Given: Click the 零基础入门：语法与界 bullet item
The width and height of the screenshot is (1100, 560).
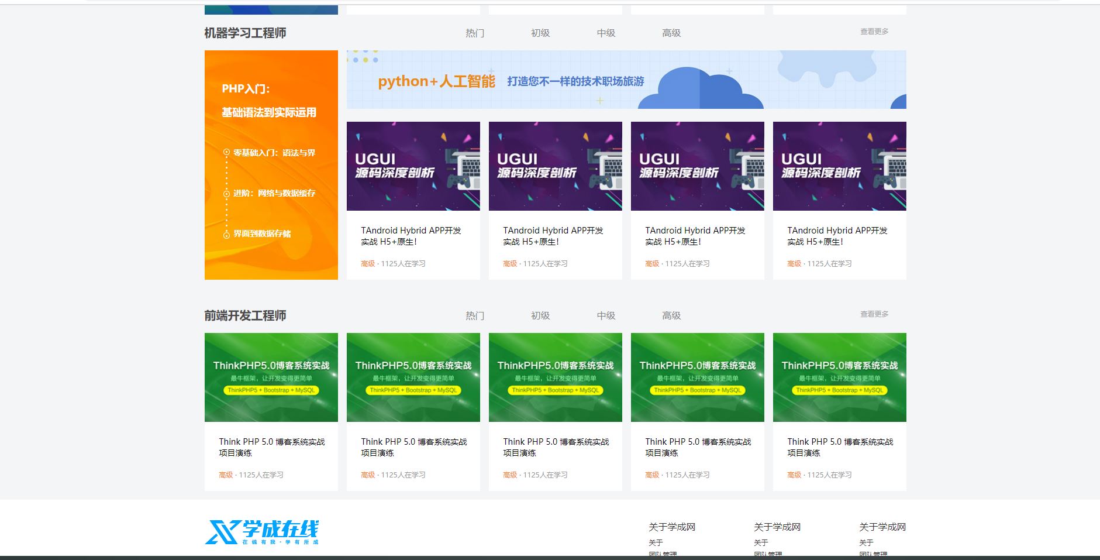Looking at the screenshot, I should [x=272, y=152].
